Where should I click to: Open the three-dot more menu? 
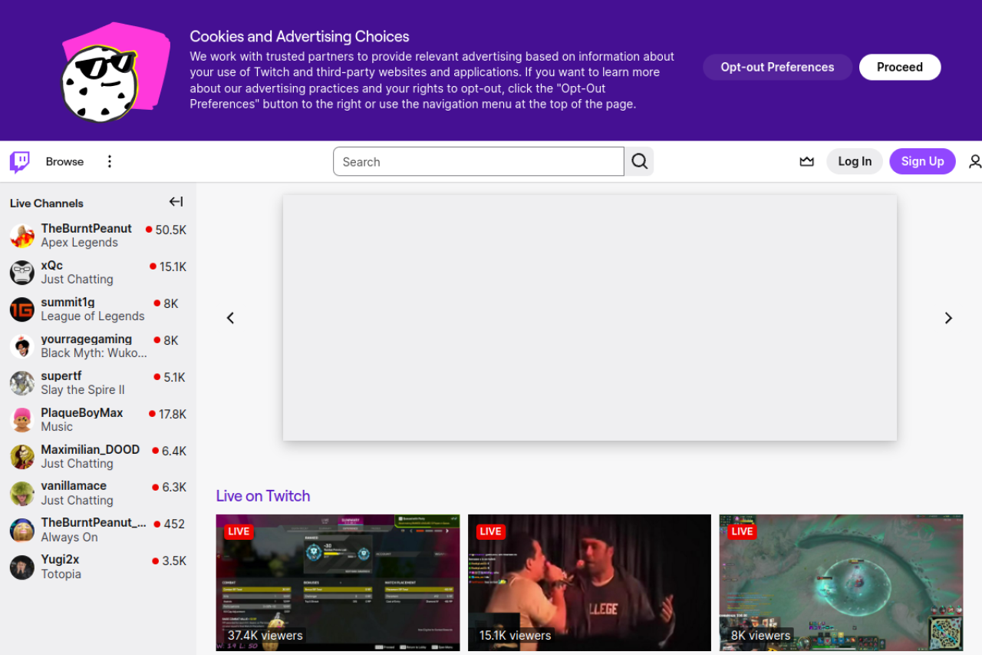coord(109,161)
